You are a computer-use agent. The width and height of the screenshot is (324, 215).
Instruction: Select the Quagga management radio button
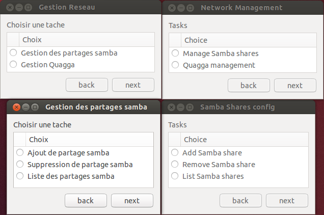coord(175,65)
